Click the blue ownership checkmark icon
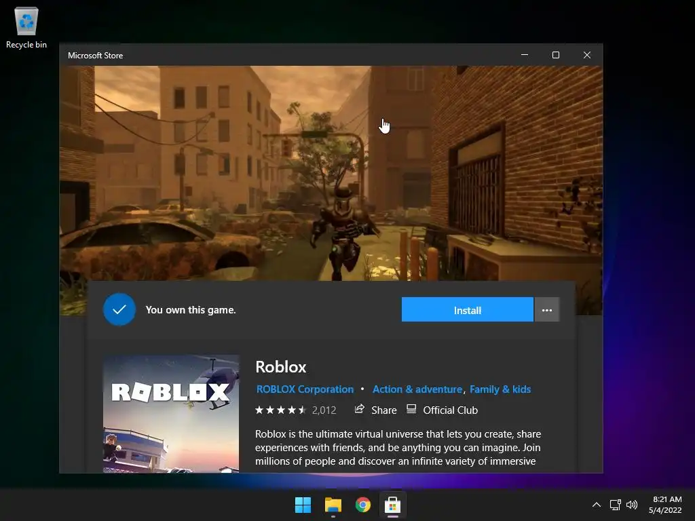 click(x=119, y=309)
